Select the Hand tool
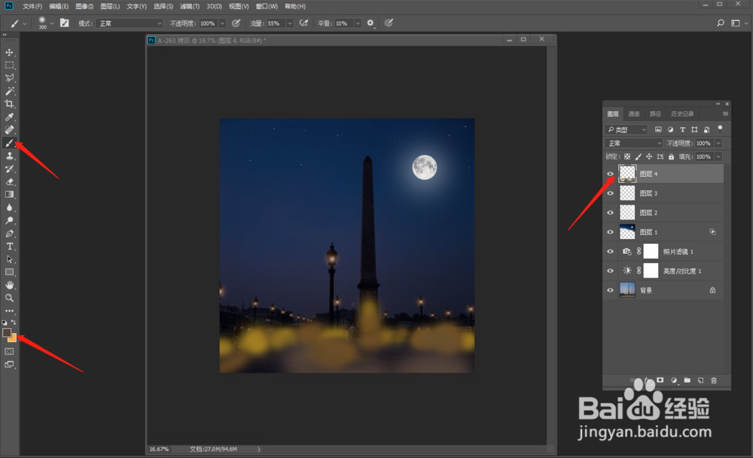 [x=9, y=285]
